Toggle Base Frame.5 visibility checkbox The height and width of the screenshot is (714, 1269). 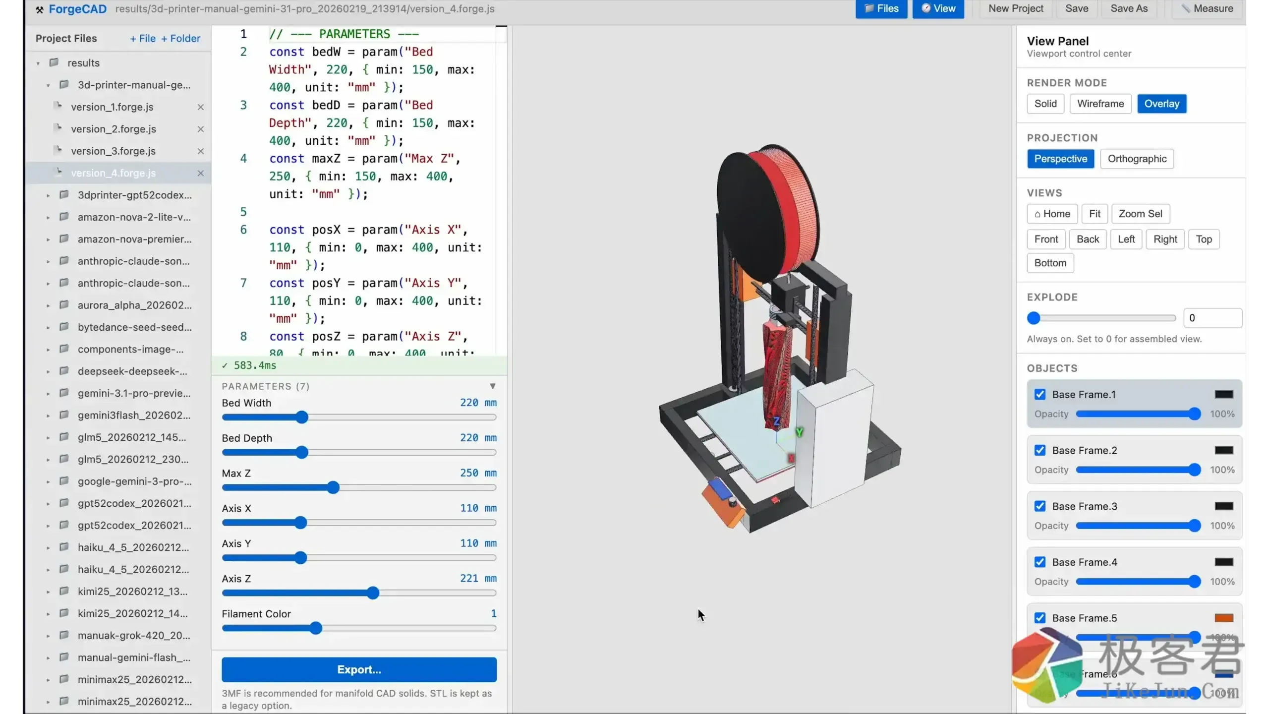[x=1040, y=618]
